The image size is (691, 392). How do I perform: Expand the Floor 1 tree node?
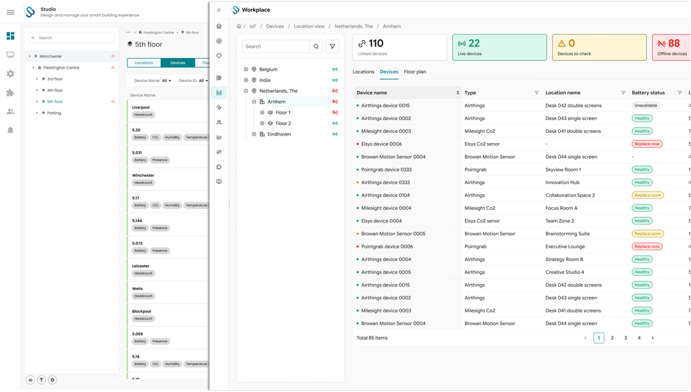262,112
